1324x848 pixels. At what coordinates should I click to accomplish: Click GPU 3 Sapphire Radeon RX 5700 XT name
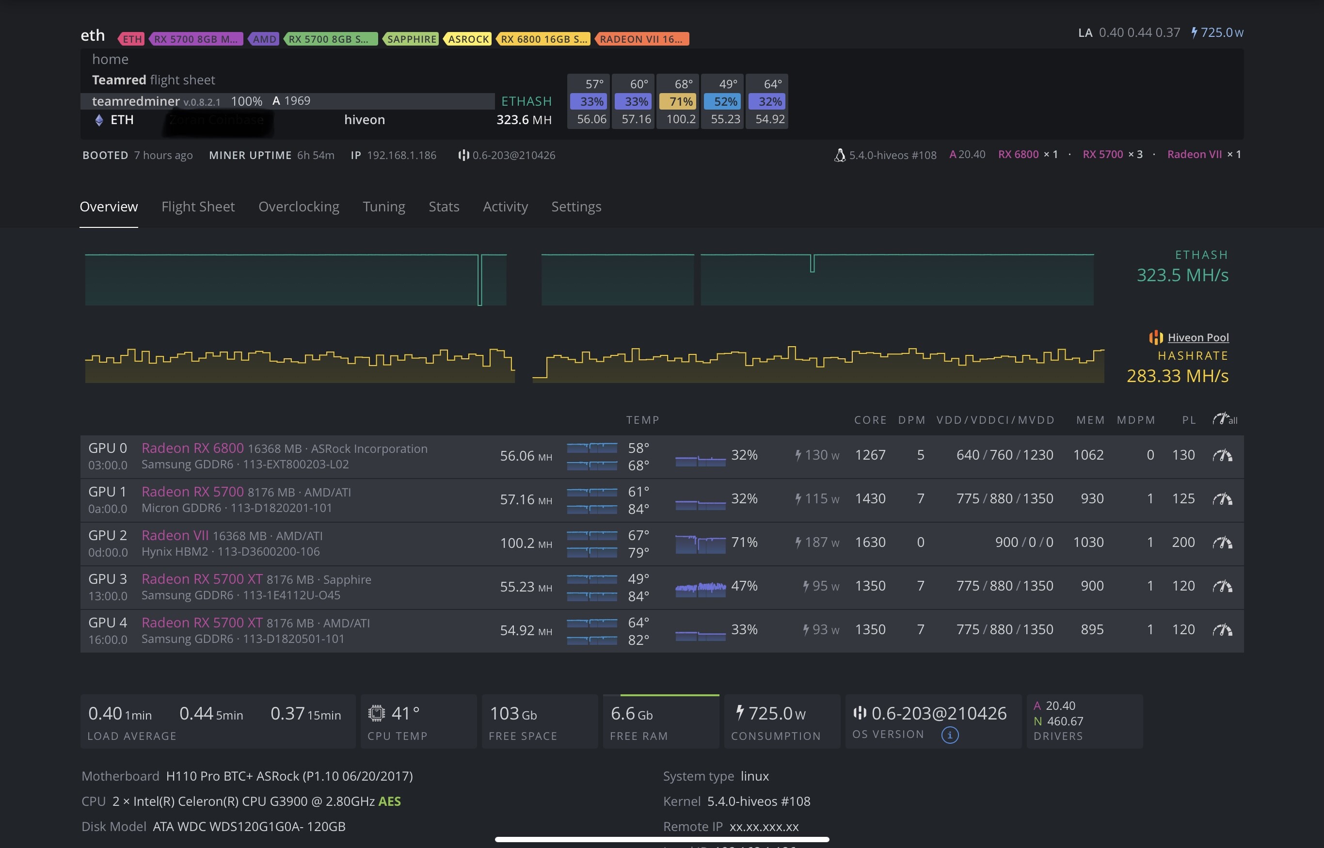tap(202, 579)
